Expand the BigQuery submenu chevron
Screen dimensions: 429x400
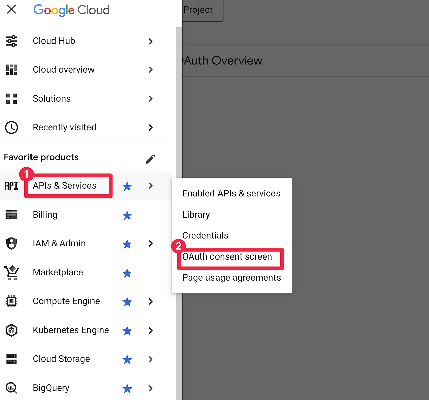coord(151,388)
